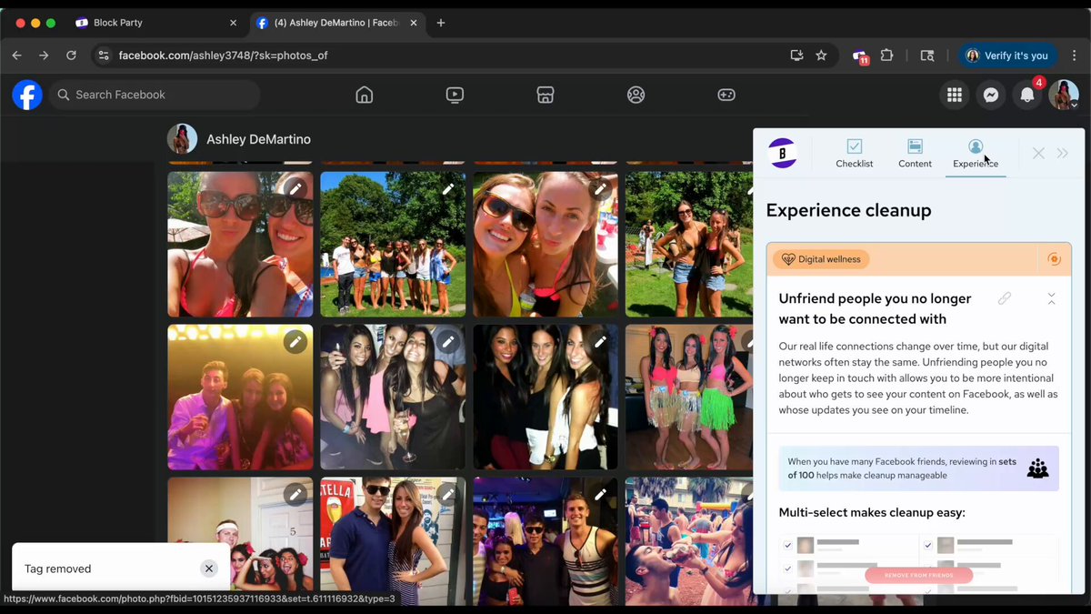Open account profile picture dropdown
1091x614 pixels.
coord(1064,95)
